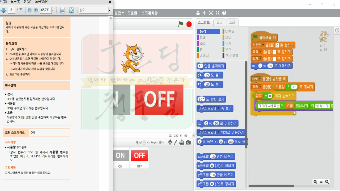The width and height of the screenshot is (340, 191).
Task: Click the x좌표를 10 만큼 바꾸기 block
Action: (216, 157)
